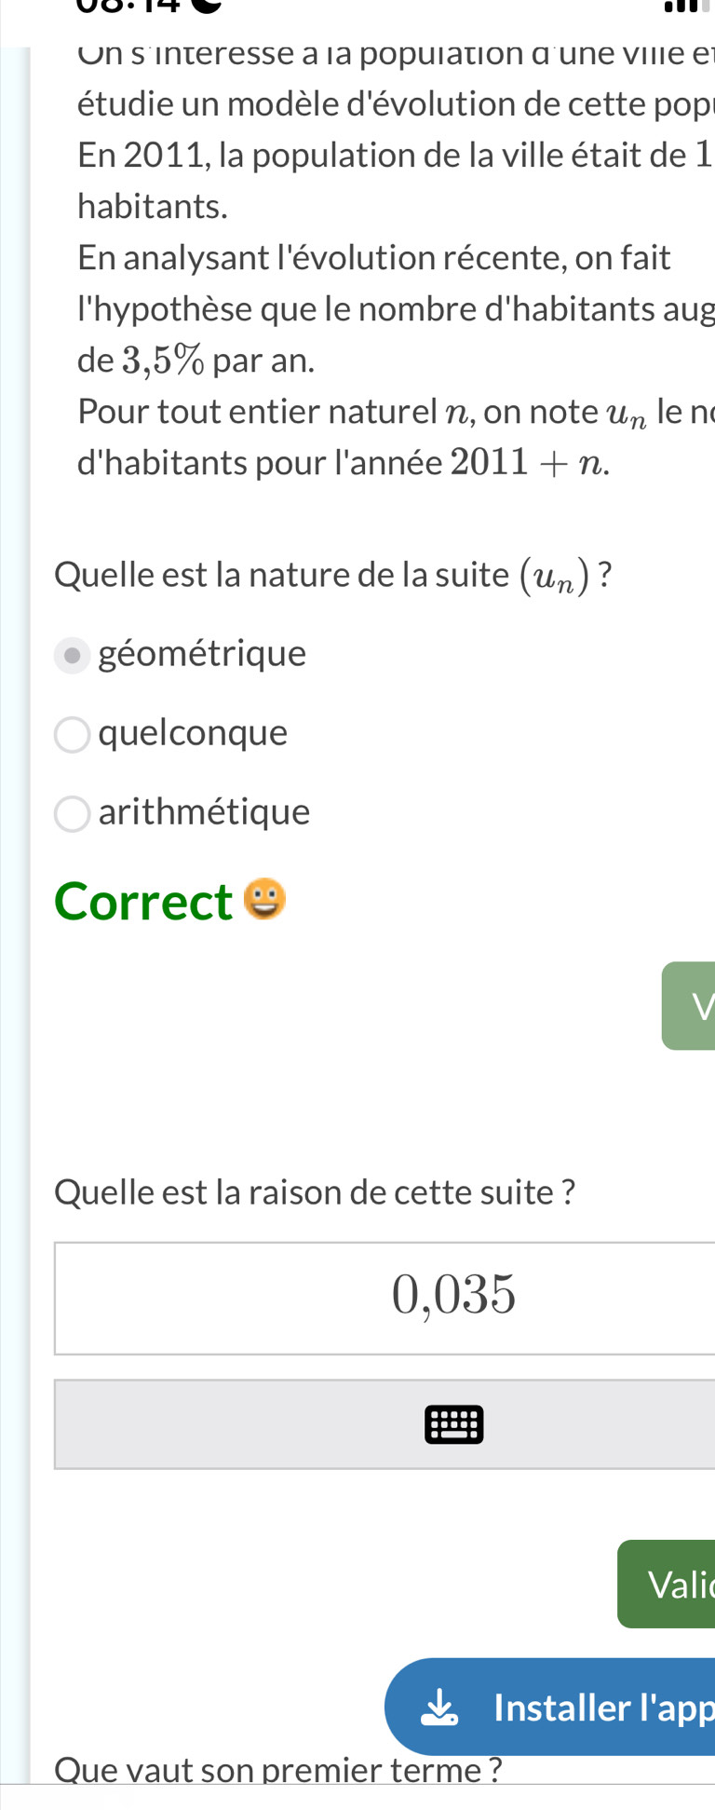Click the smiley emoji next to Correct
The width and height of the screenshot is (715, 1810).
(264, 899)
